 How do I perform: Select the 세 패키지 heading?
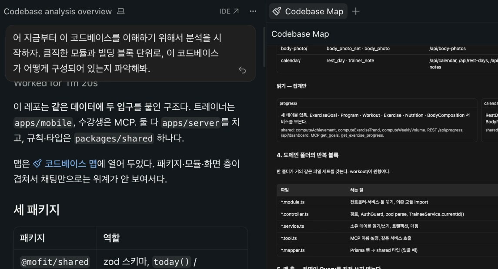pyautogui.click(x=37, y=210)
